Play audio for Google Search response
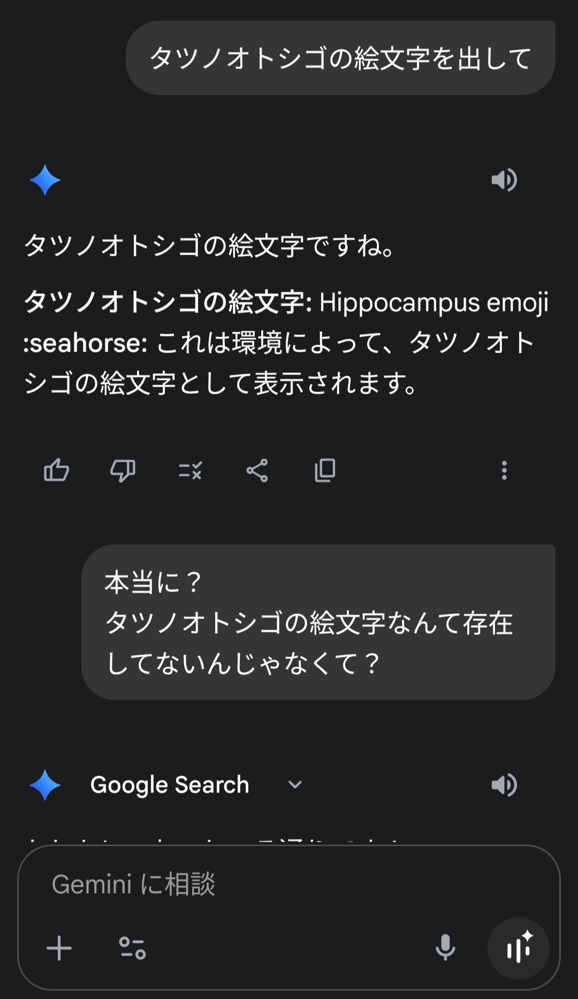This screenshot has height=999, width=578. (504, 785)
